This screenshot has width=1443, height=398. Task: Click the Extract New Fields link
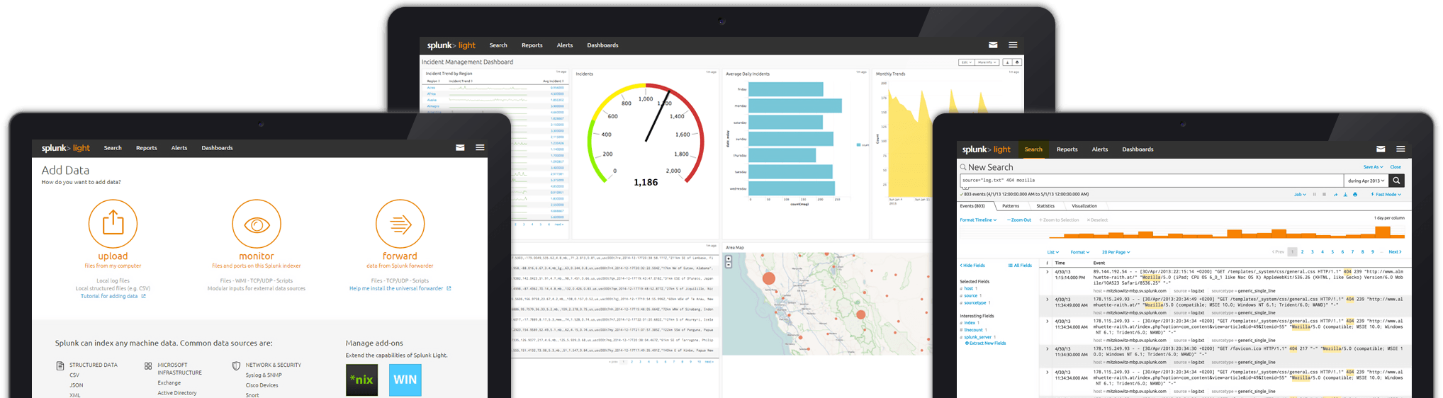[x=987, y=343]
